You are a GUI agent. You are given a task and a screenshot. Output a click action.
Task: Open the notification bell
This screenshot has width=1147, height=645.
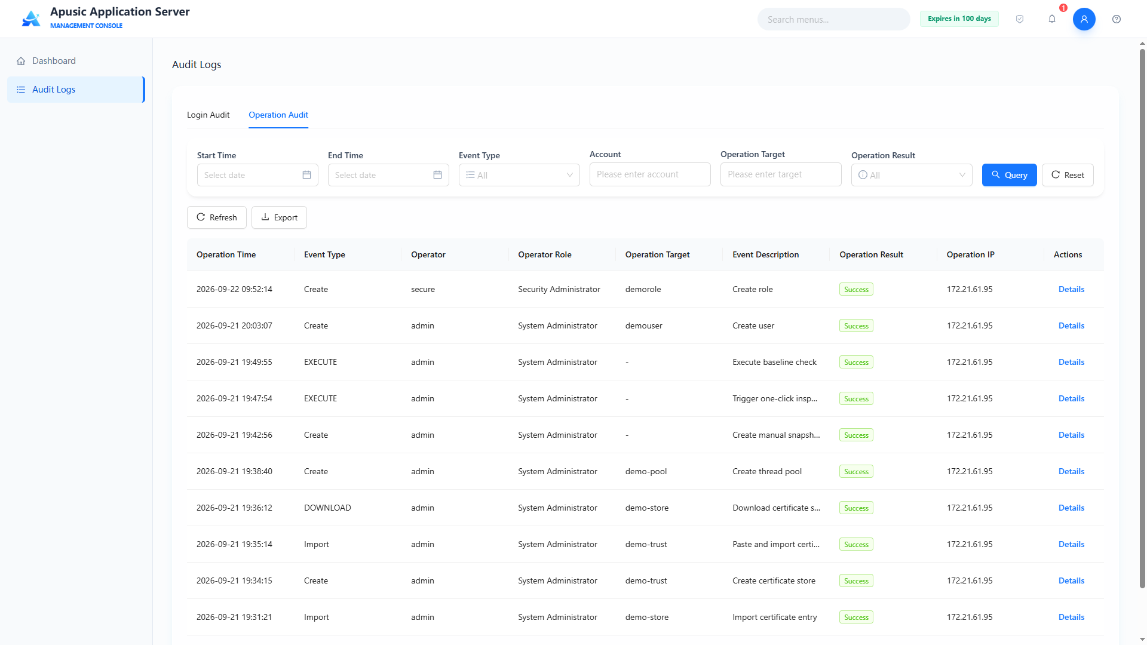(1052, 19)
